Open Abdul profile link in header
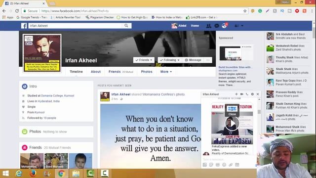Screen dimensions: 316x178 click(179, 26)
